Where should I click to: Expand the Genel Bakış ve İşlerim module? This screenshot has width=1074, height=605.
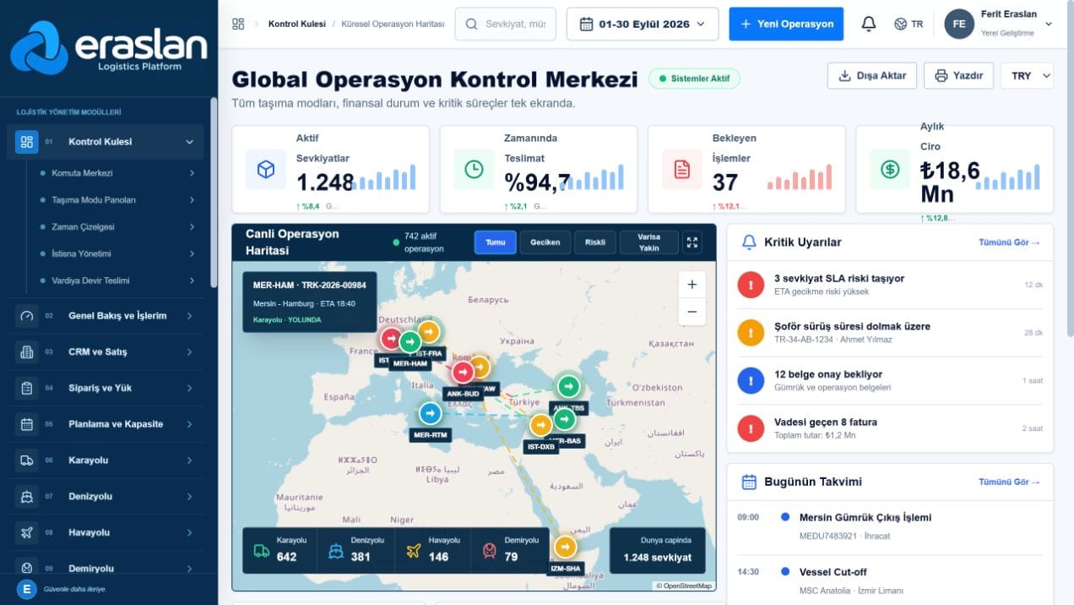(189, 316)
